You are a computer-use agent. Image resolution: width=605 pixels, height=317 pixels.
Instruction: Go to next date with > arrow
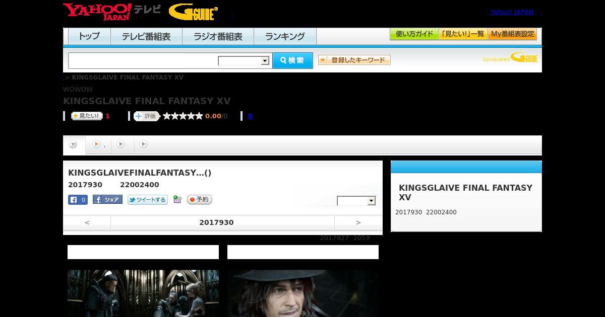pos(358,222)
